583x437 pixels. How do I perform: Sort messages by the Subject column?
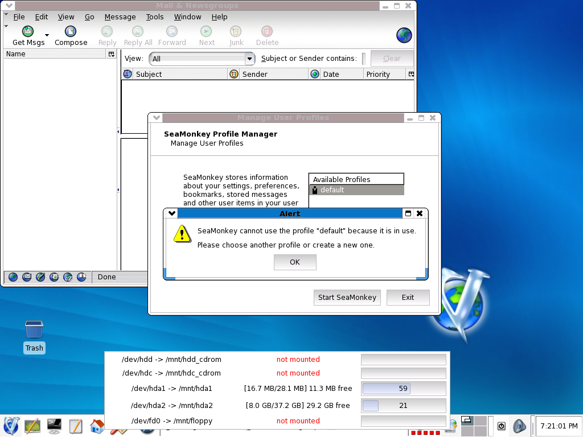click(x=180, y=75)
